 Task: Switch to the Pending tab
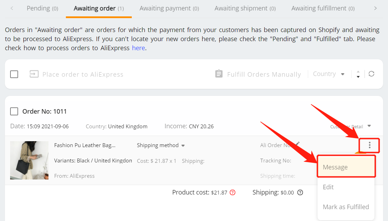point(42,8)
